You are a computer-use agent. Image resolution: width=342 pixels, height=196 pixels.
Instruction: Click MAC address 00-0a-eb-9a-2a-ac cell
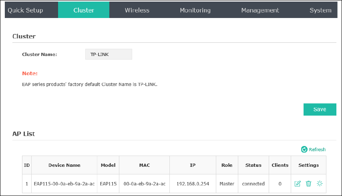click(145, 184)
